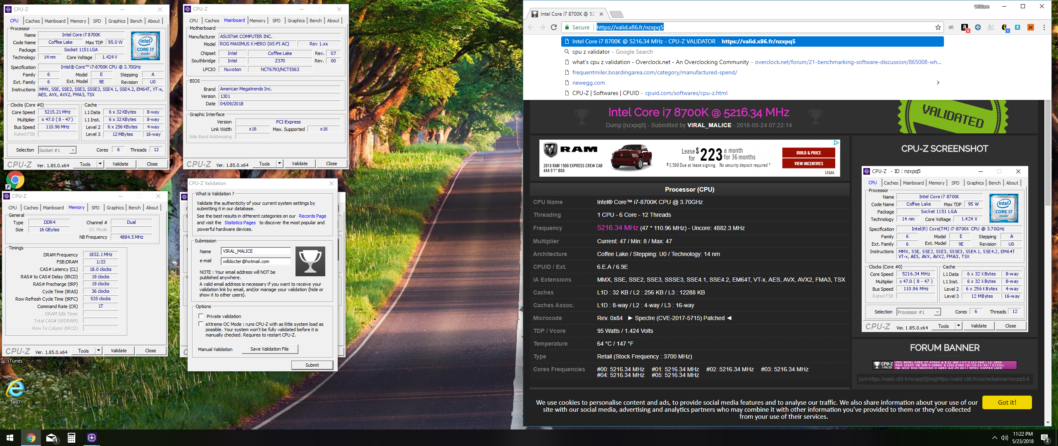Bookmark this page with the star icon

[938, 27]
